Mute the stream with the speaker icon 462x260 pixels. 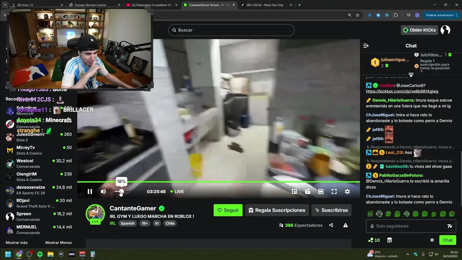103,192
